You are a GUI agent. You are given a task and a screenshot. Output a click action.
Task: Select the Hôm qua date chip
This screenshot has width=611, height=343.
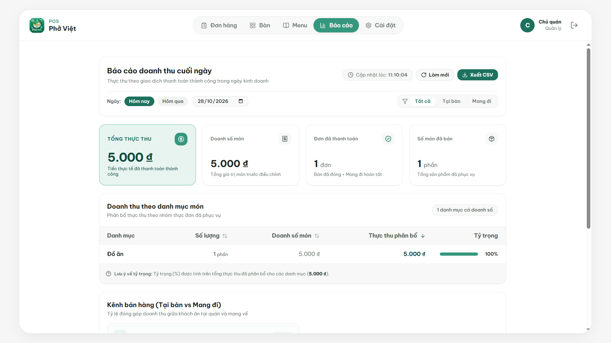173,101
